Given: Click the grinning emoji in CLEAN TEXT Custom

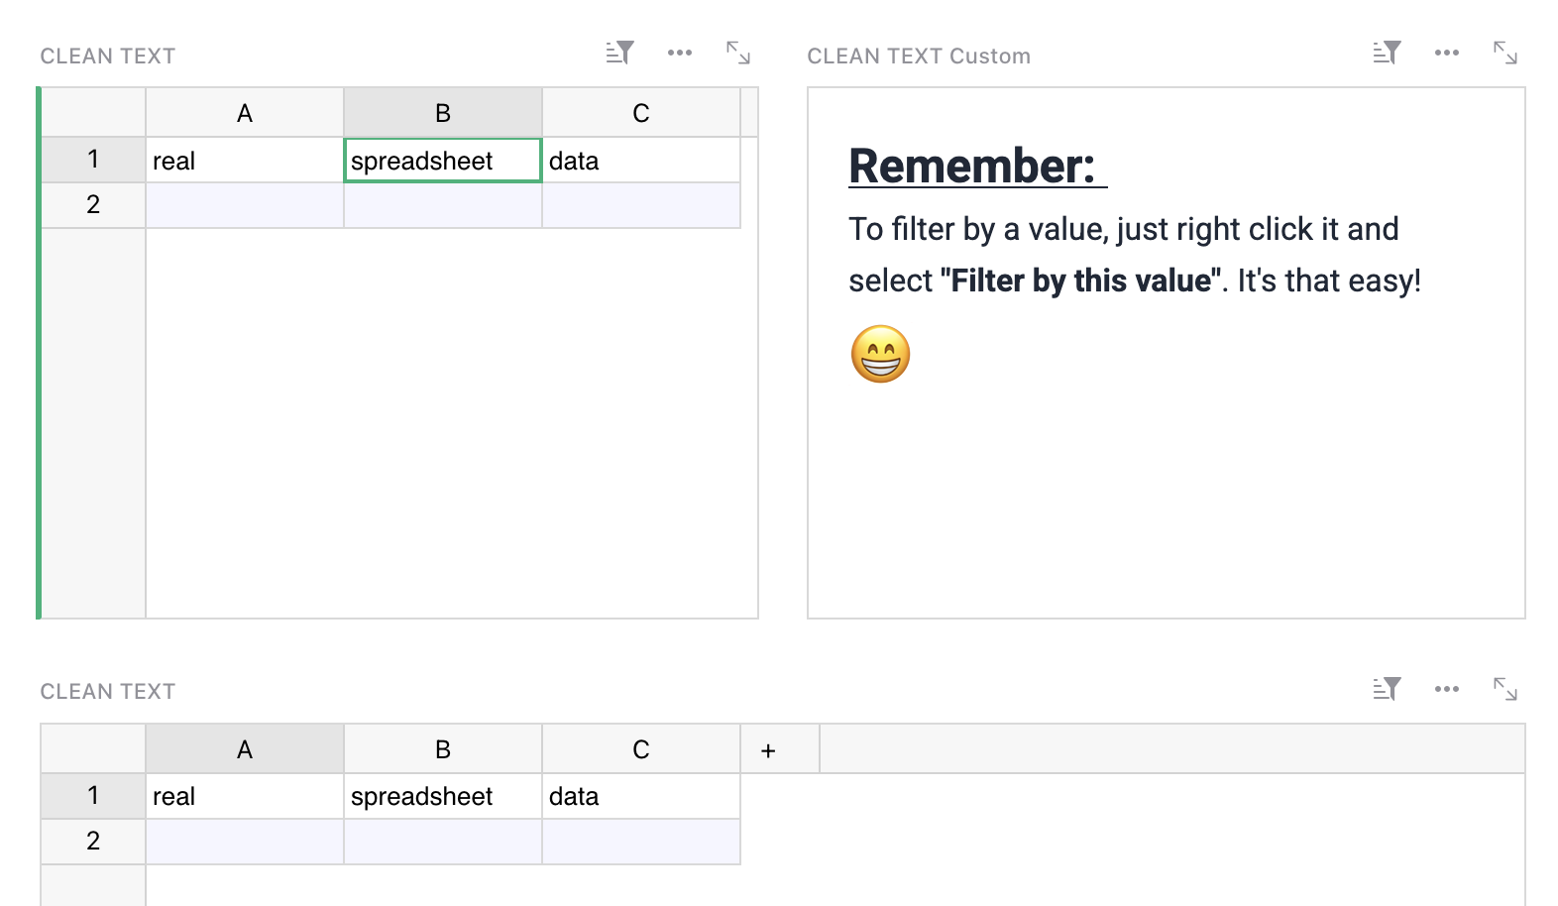Looking at the screenshot, I should [x=879, y=355].
